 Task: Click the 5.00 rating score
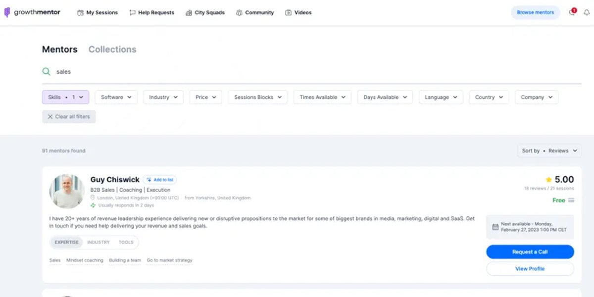[564, 180]
